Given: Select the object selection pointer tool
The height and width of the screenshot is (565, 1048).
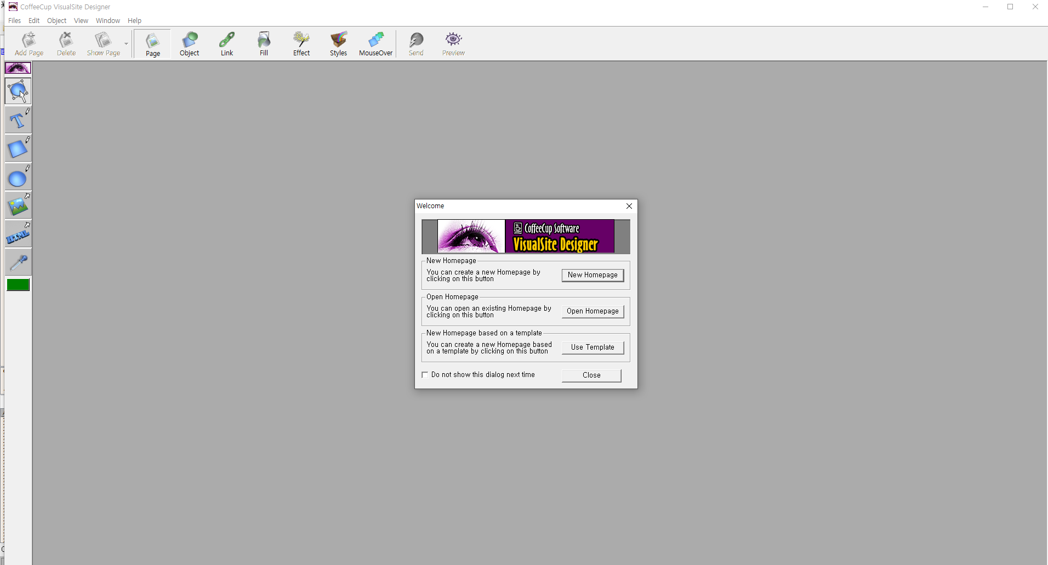Looking at the screenshot, I should coord(18,91).
